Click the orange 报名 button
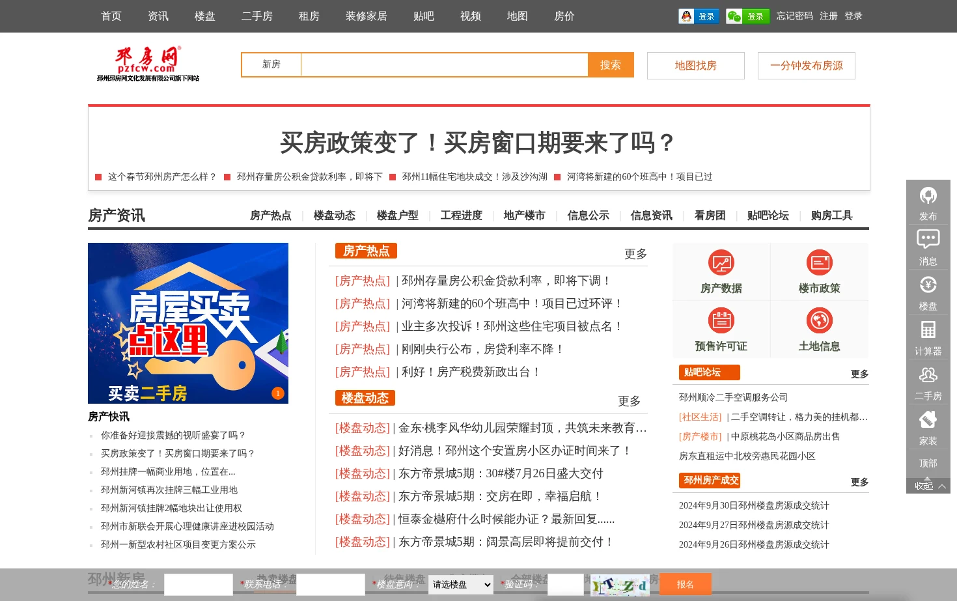957x601 pixels. [x=686, y=584]
